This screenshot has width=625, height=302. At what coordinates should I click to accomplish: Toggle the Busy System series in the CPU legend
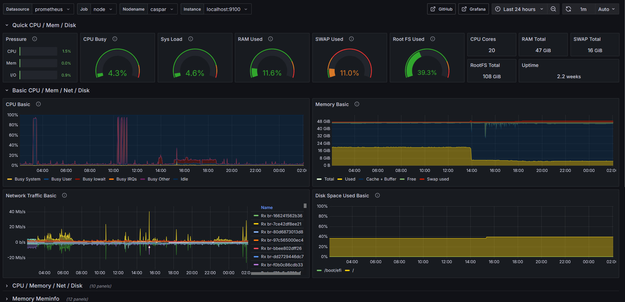point(27,179)
